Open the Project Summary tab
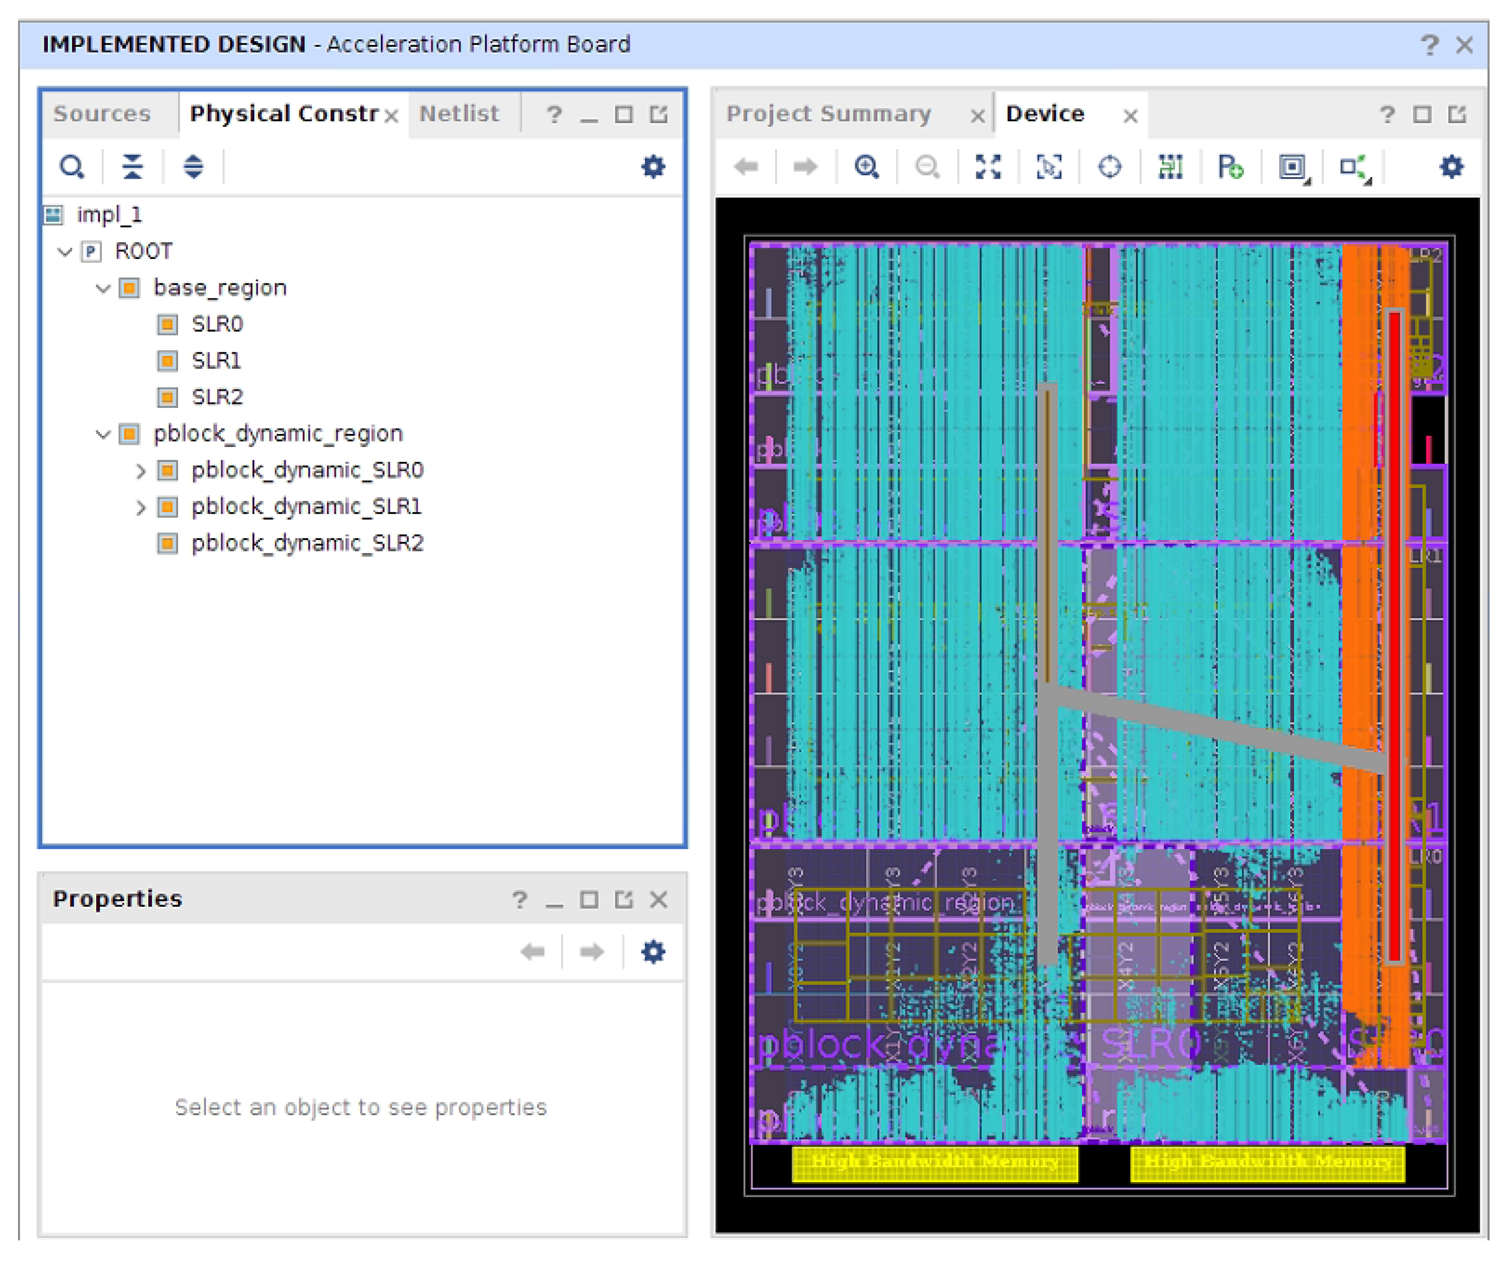This screenshot has height=1263, width=1504. [x=828, y=113]
